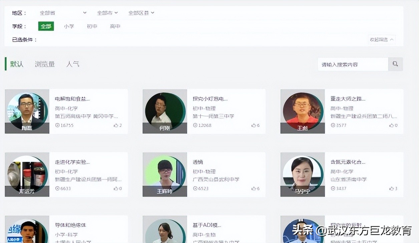Click the thumbs-up icon on 含氮元素化合 card
The width and height of the screenshot is (419, 243).
pos(391,188)
